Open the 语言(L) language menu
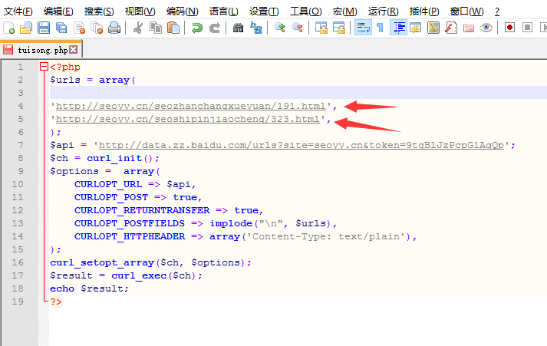The width and height of the screenshot is (547, 346). click(x=223, y=11)
